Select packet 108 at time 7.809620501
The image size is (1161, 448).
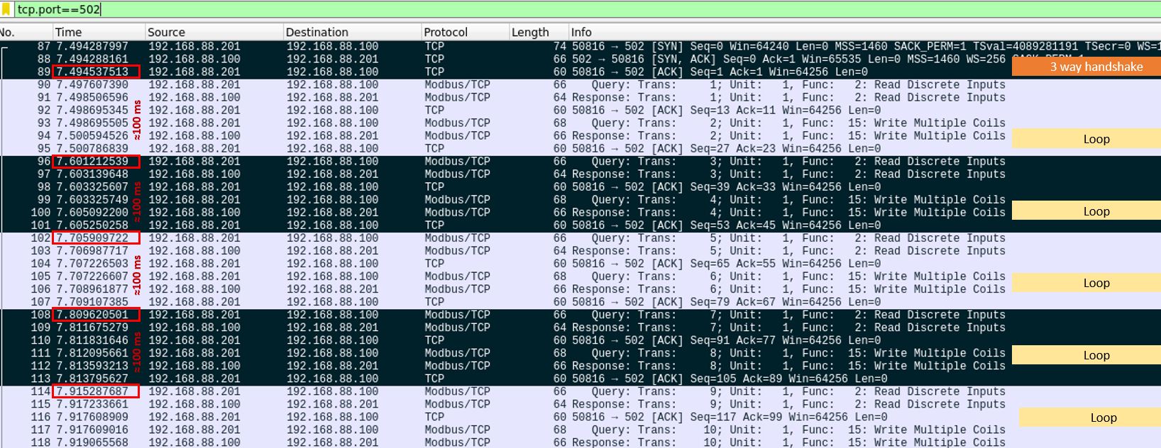click(580, 315)
